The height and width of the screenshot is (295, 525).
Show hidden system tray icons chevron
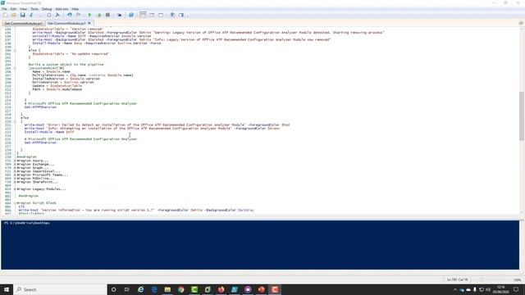[x=454, y=289]
